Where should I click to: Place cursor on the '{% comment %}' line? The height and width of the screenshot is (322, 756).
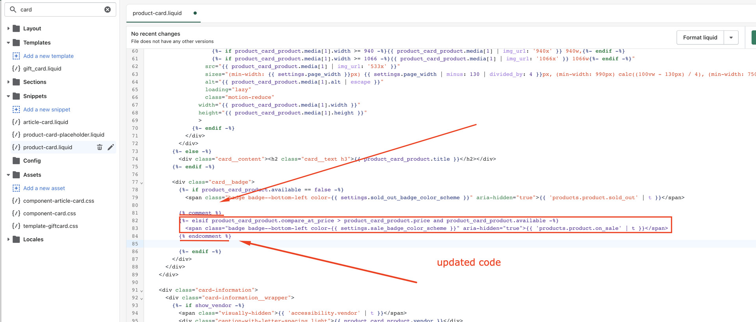[x=200, y=213]
